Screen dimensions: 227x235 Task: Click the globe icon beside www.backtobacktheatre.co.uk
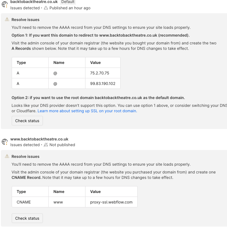4,142
